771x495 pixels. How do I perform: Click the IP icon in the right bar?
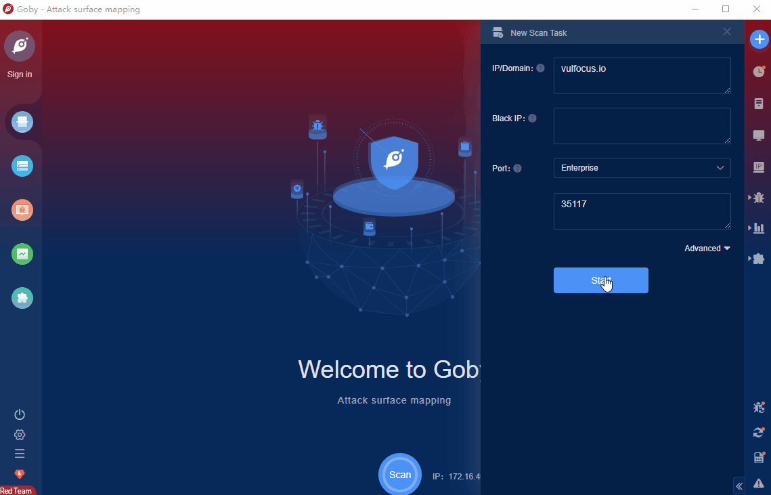click(759, 167)
